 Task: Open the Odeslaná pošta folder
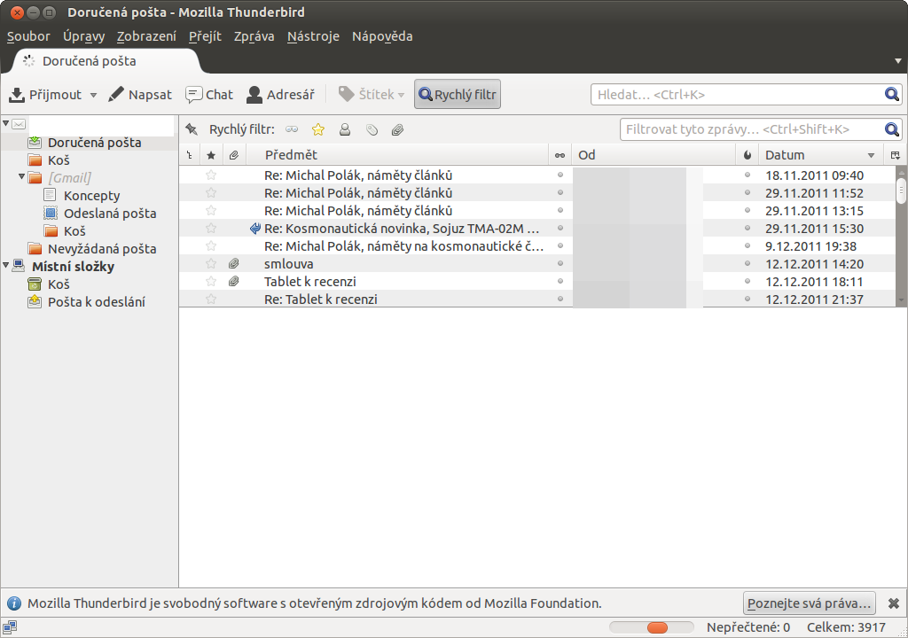[110, 213]
